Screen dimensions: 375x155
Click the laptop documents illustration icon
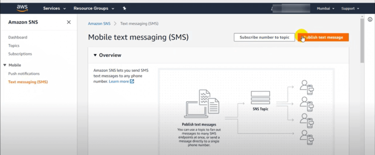coord(201,104)
